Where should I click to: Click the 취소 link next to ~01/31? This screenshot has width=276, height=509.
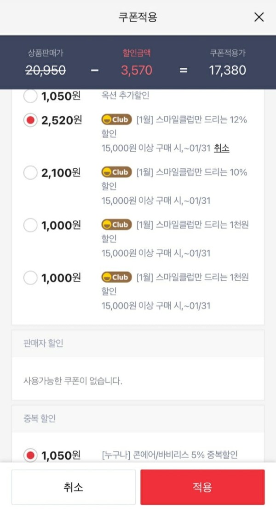[222, 148]
